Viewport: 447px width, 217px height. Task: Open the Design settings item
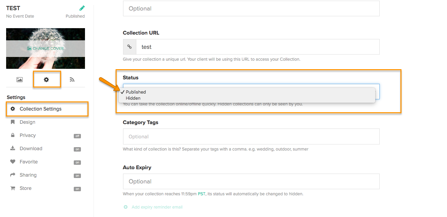[28, 122]
